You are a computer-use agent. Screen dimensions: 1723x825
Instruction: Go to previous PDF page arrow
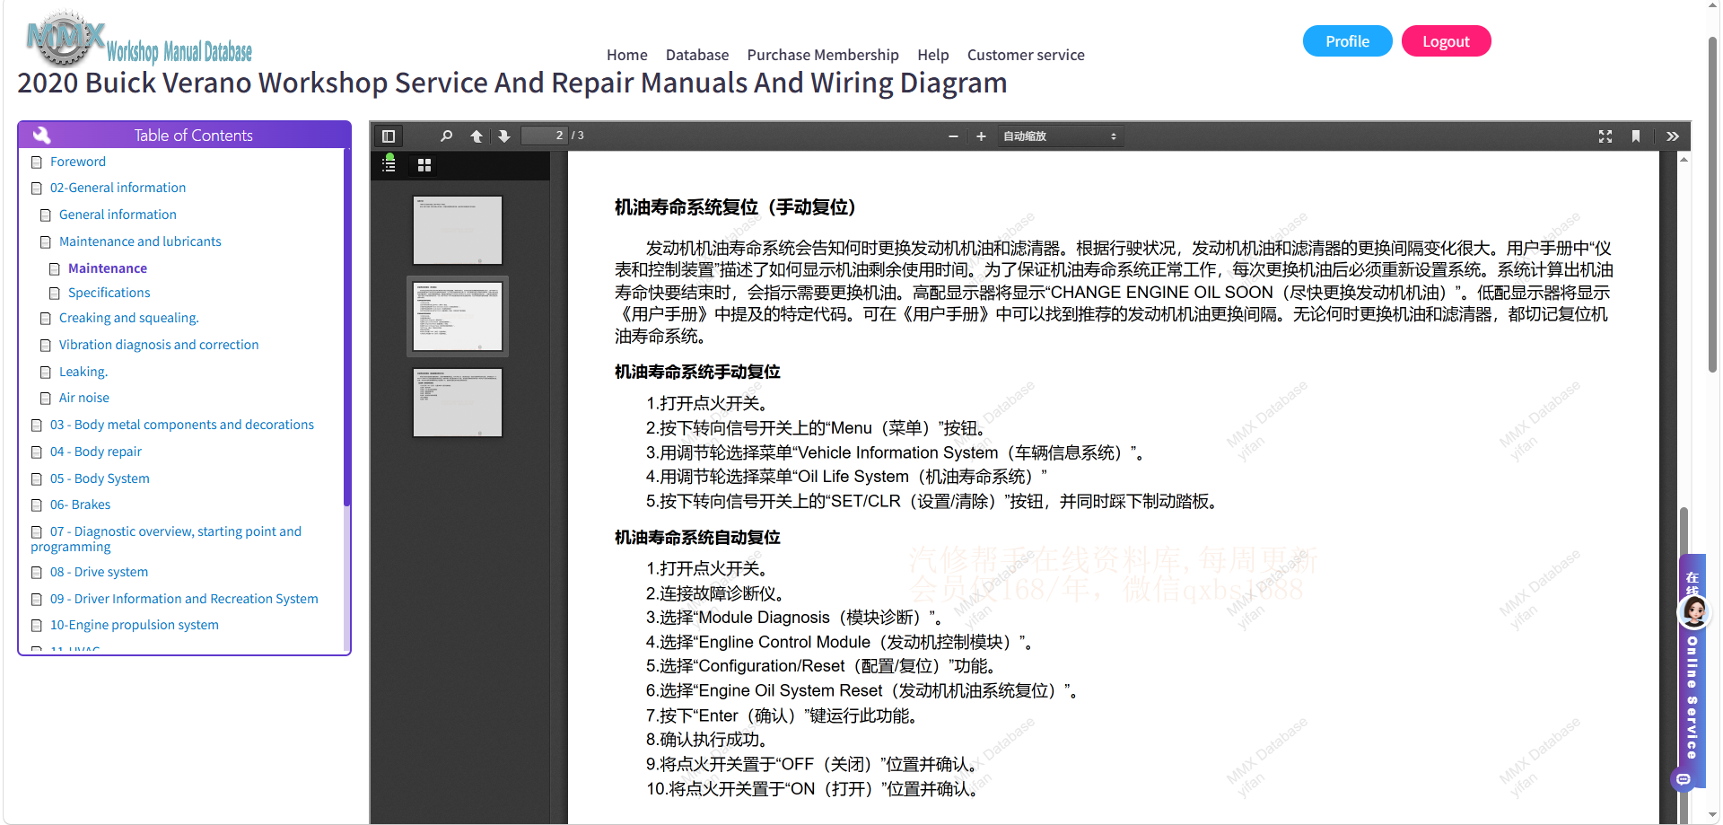point(477,136)
